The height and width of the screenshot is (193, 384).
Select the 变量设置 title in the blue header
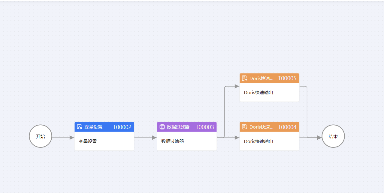pos(93,127)
